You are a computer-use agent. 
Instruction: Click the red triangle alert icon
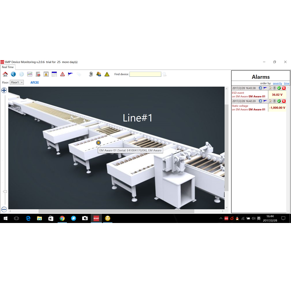pyautogui.click(x=62, y=74)
